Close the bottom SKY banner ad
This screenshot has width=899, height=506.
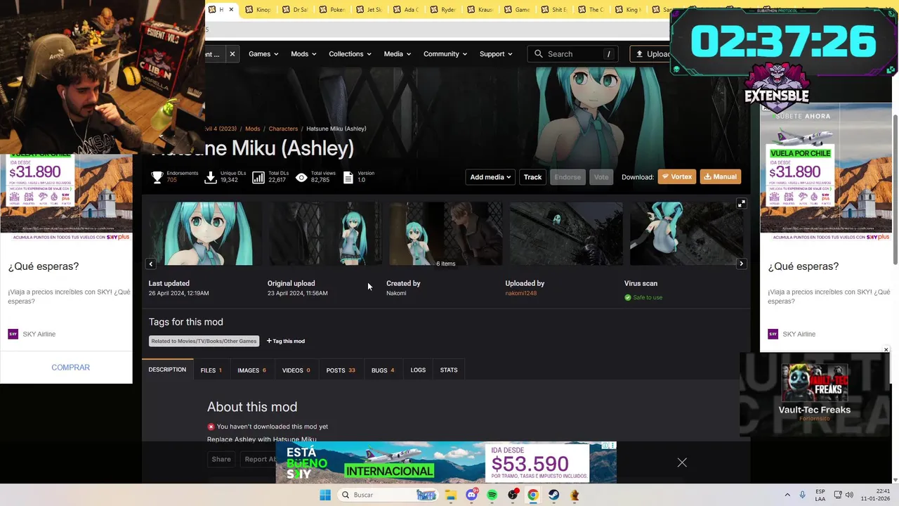coord(681,462)
